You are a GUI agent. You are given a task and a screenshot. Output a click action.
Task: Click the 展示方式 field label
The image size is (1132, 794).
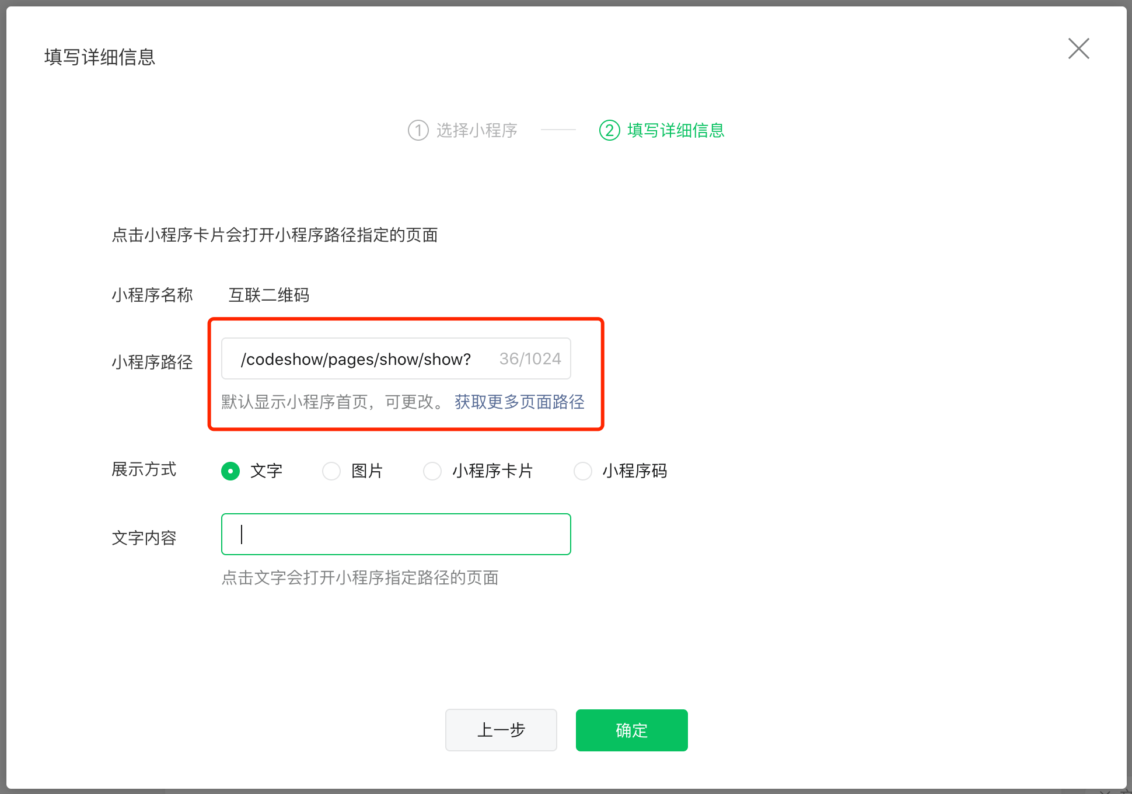click(144, 469)
